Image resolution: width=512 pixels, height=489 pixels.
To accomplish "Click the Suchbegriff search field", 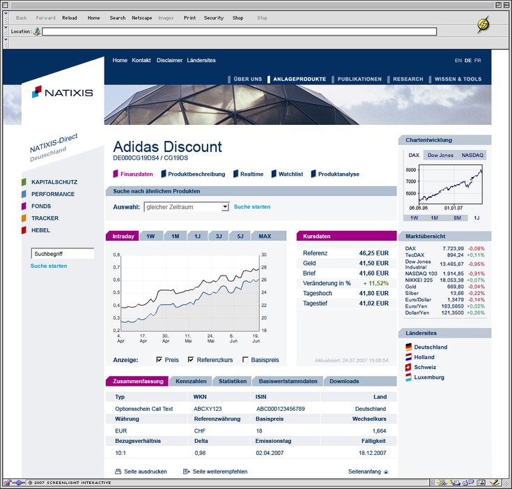I will (x=63, y=253).
